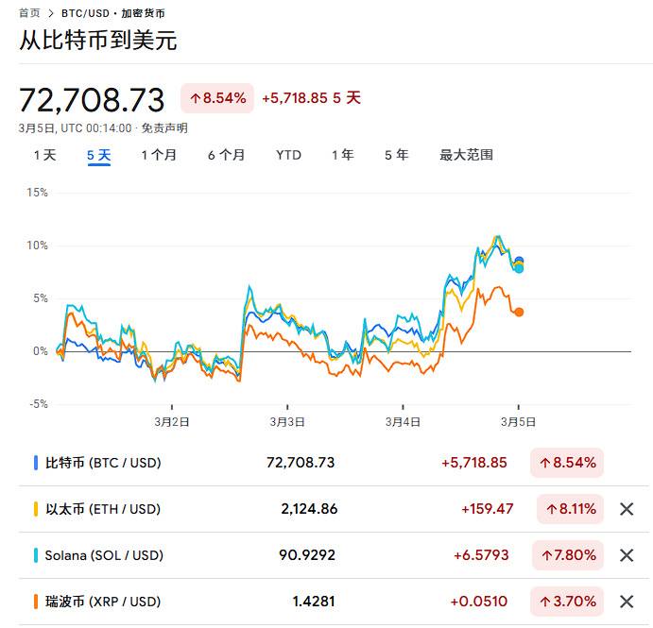This screenshot has width=653, height=628.
Task: Remove the ETH / USD comparison row
Action: pyautogui.click(x=626, y=509)
